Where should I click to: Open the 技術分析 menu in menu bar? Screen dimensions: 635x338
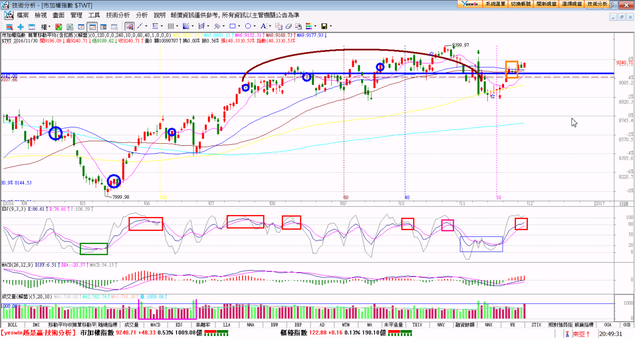(x=118, y=15)
